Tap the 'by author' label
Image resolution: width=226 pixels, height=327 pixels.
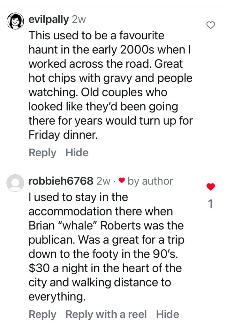[150, 181]
